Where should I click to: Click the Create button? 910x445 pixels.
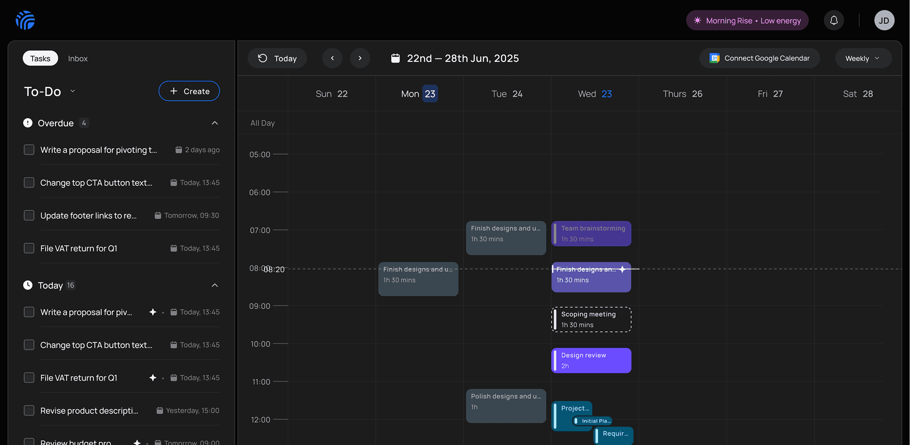[x=189, y=91]
